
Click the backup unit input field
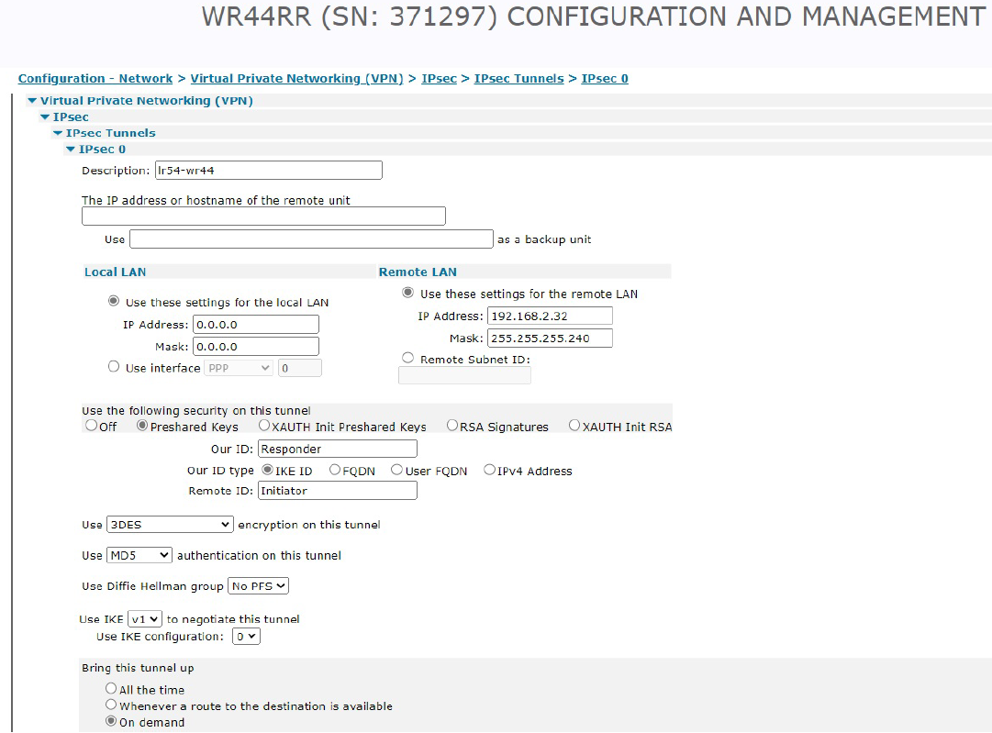311,239
